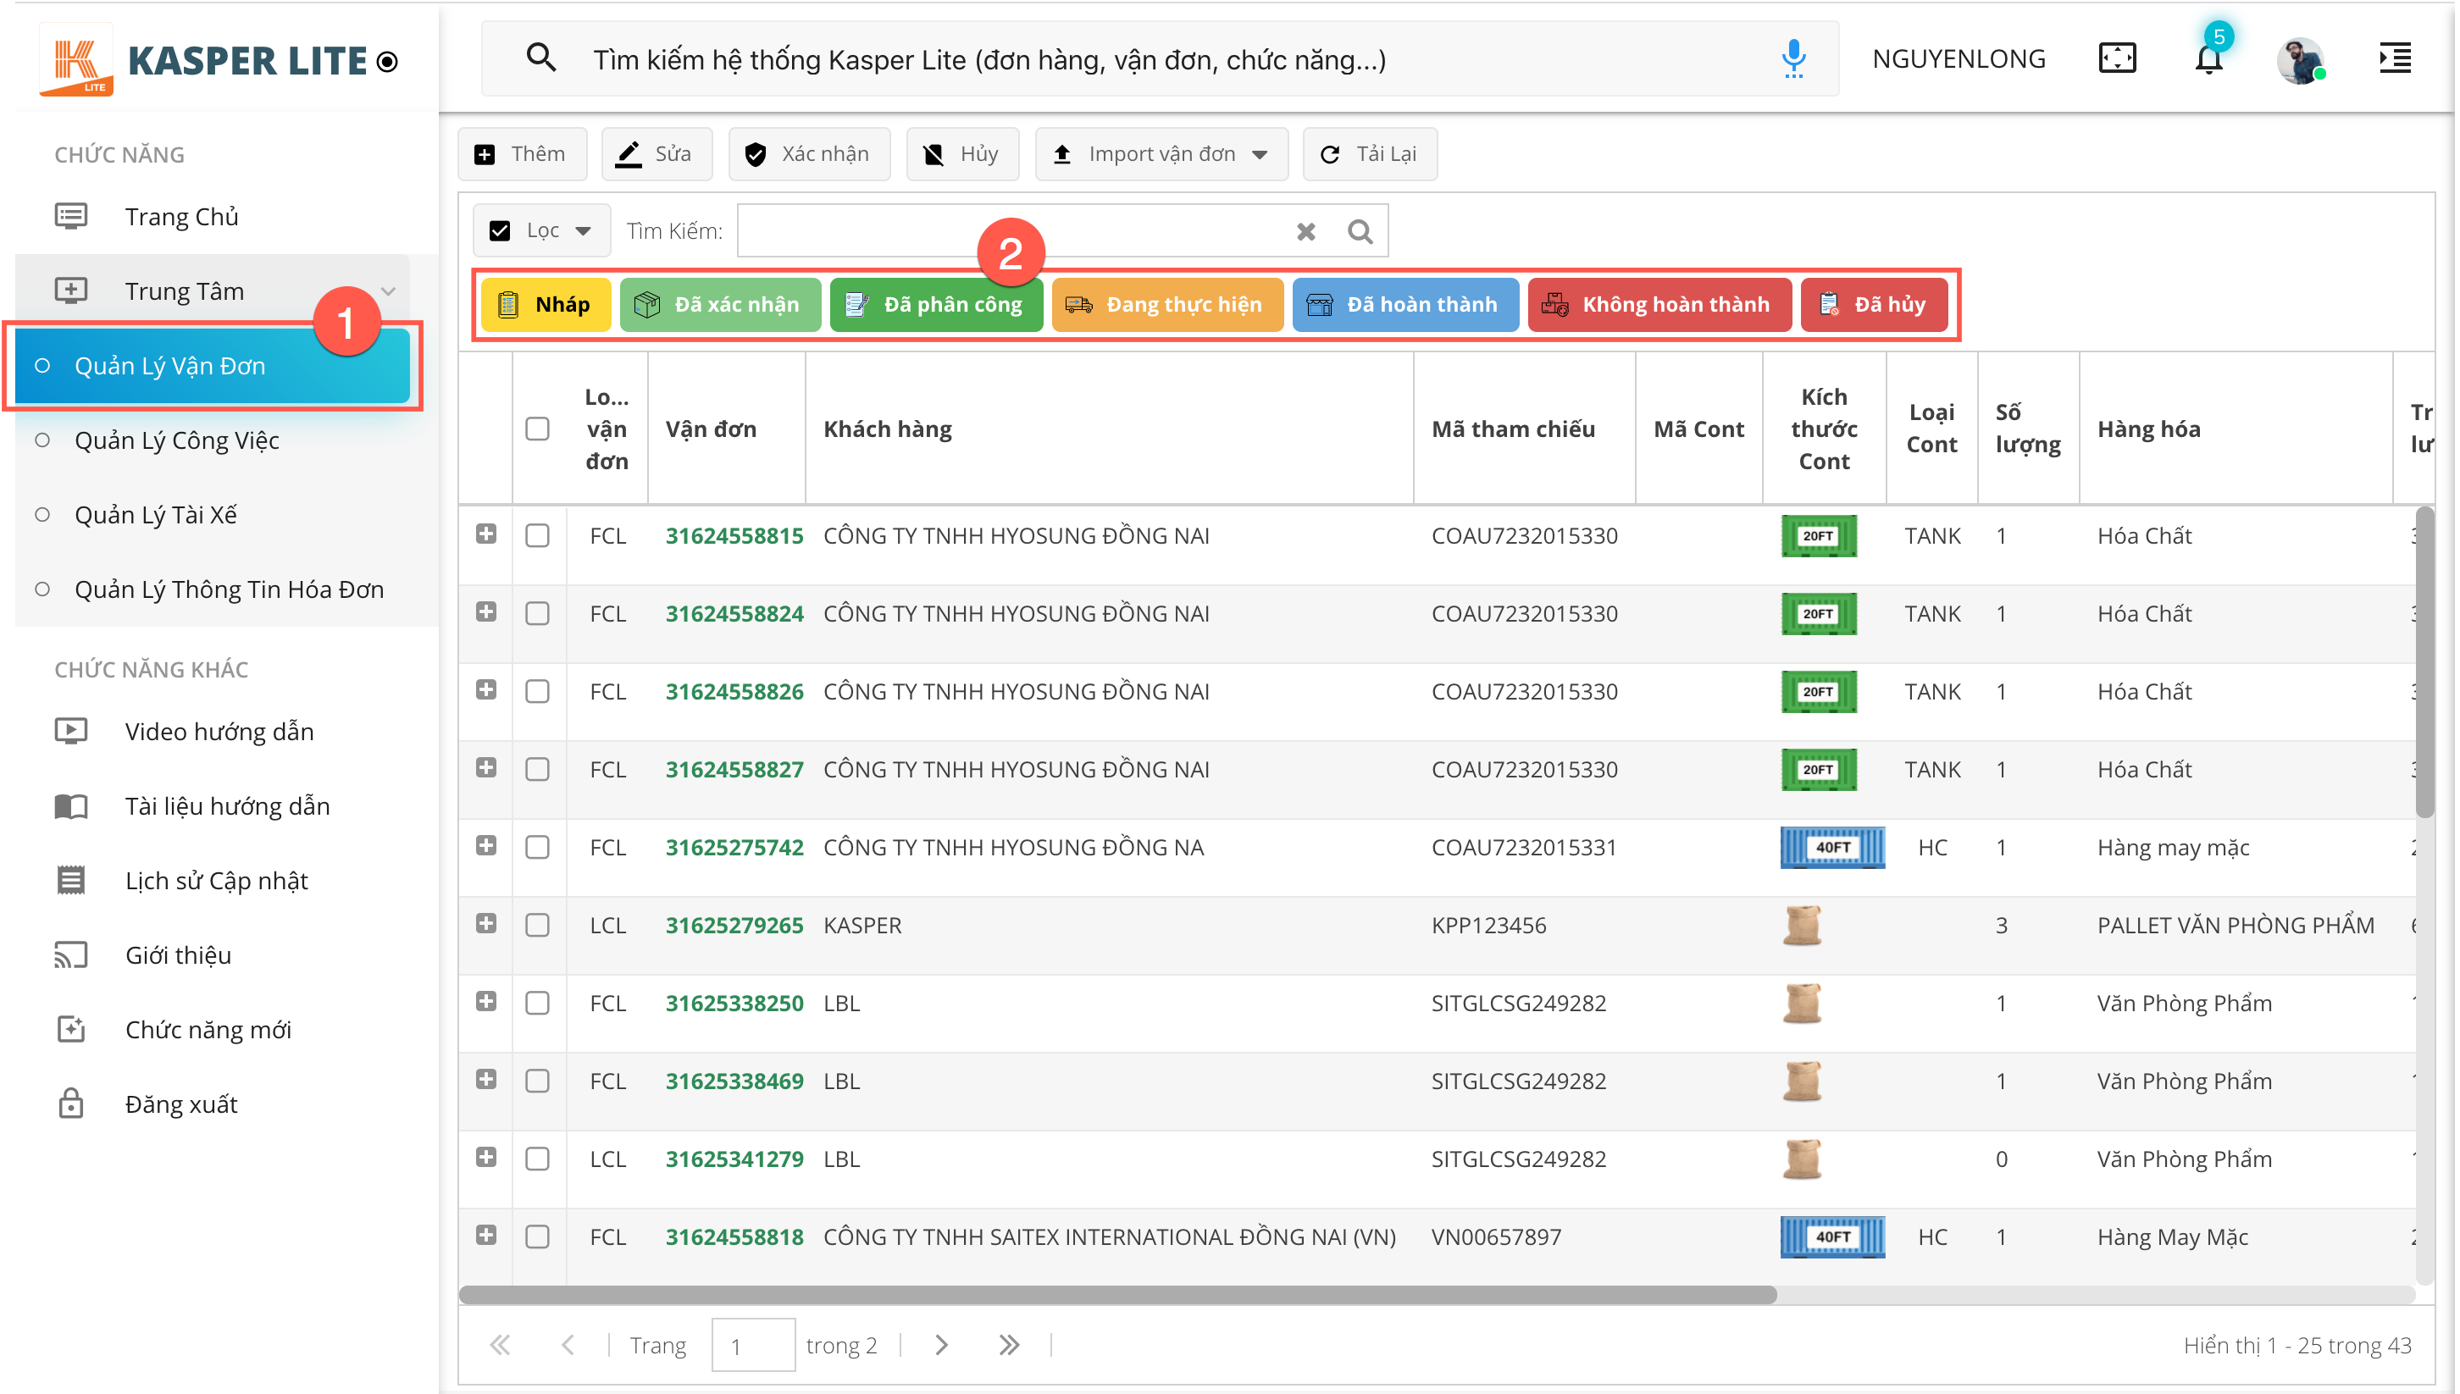Screen dimensions: 2460x1394
Task: Open shipment link 31625338250
Action: tap(734, 1003)
